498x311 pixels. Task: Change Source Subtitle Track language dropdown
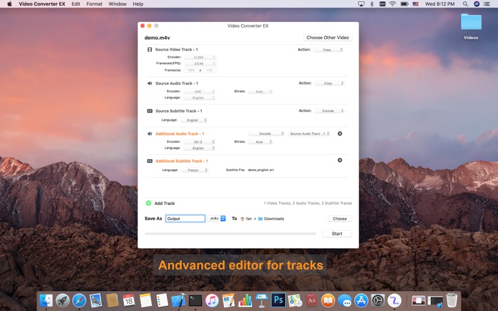click(194, 120)
